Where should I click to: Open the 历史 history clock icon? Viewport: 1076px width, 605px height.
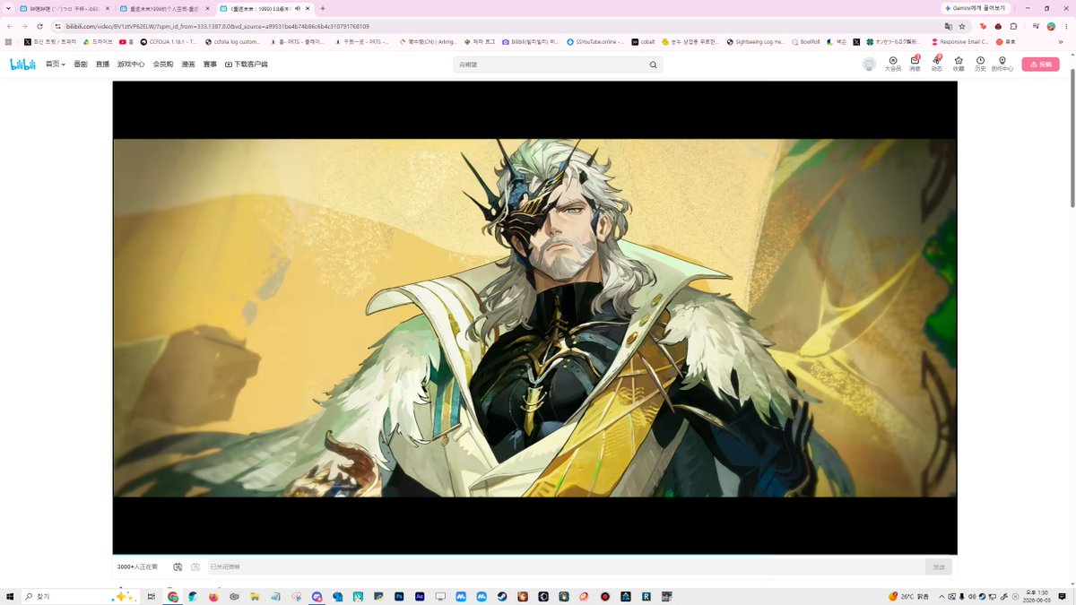point(980,64)
